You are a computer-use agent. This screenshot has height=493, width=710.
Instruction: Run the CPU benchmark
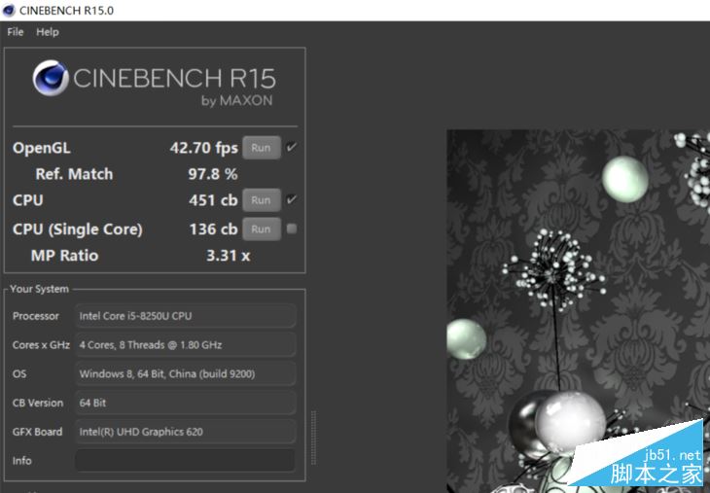click(x=262, y=200)
